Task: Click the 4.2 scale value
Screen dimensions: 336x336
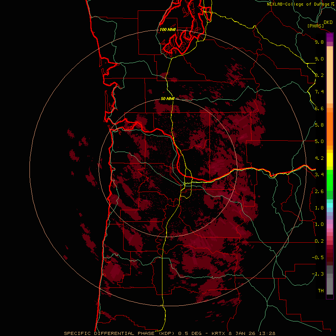Action: point(319,158)
